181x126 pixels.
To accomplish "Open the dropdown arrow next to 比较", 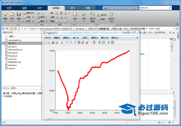I will pos(33,17).
